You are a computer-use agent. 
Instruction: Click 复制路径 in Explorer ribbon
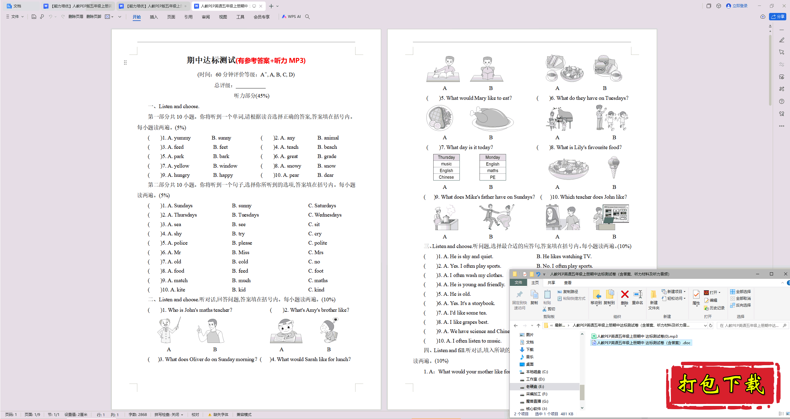tap(568, 292)
